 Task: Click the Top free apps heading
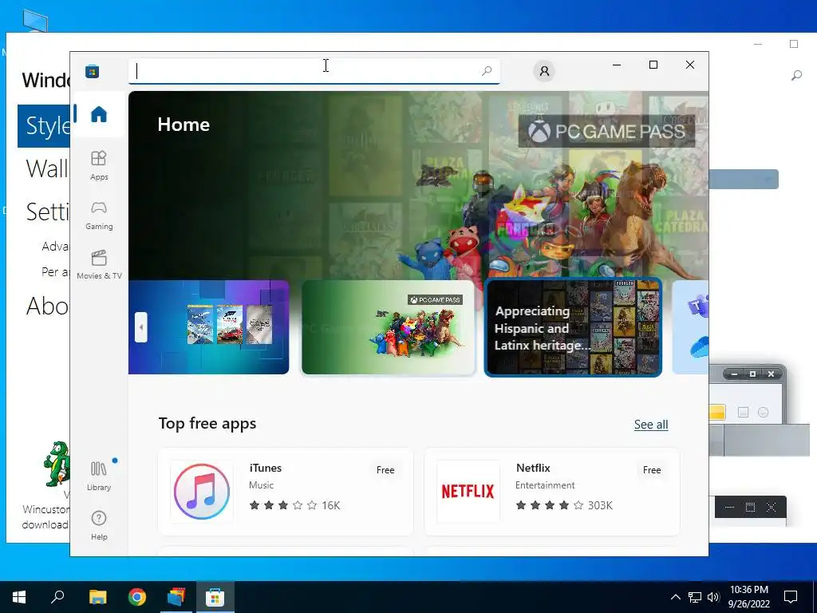click(207, 423)
